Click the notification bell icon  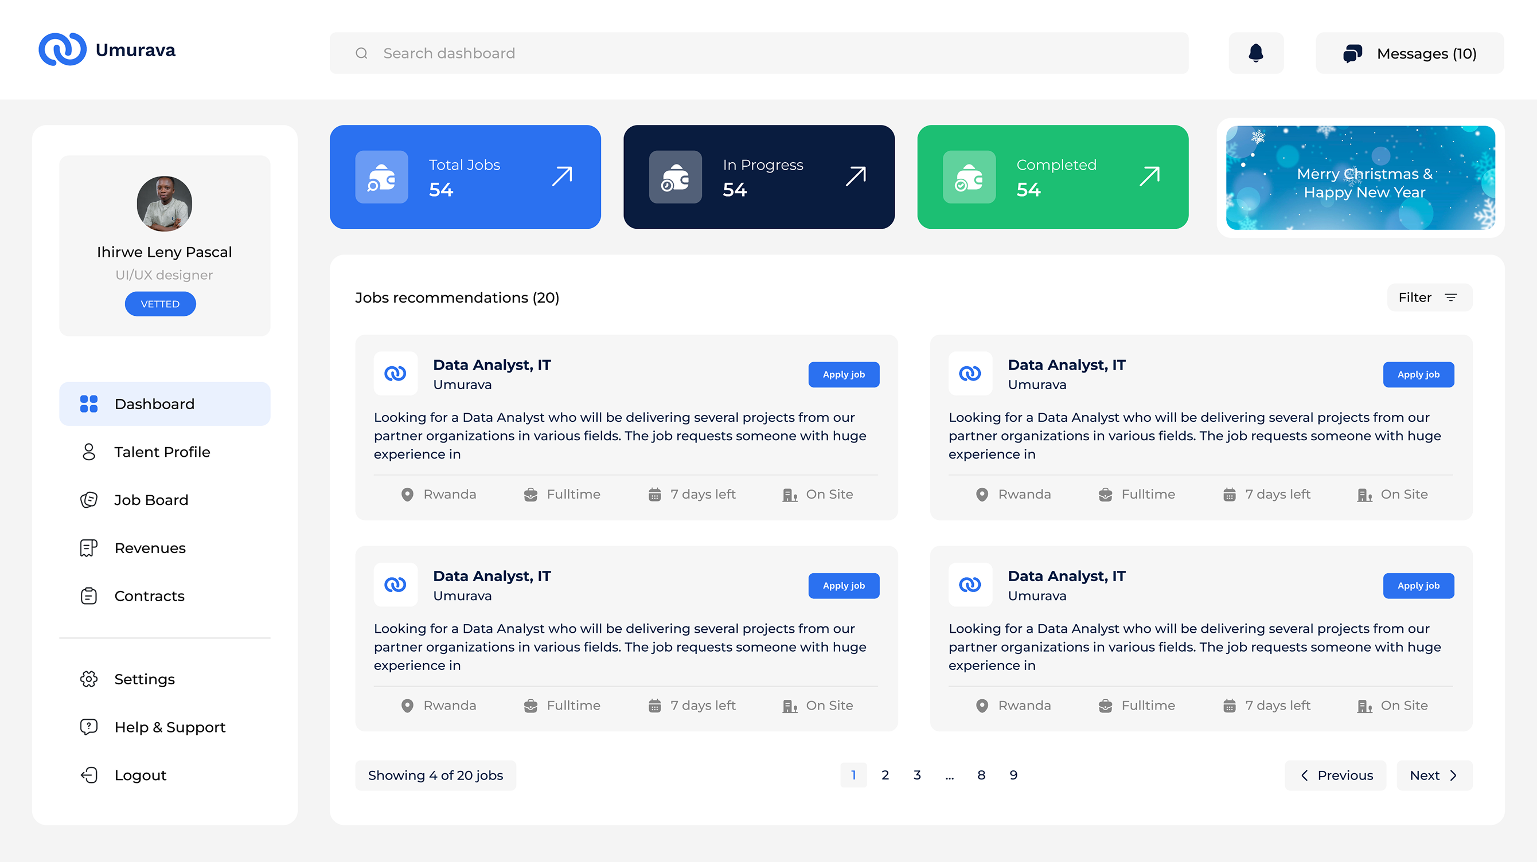point(1255,53)
